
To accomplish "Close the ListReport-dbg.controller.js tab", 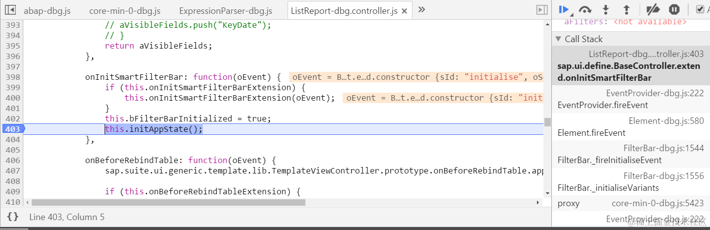I will coord(405,11).
